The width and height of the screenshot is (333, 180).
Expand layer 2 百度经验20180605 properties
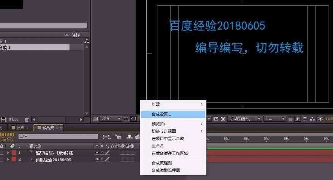pos(8,159)
